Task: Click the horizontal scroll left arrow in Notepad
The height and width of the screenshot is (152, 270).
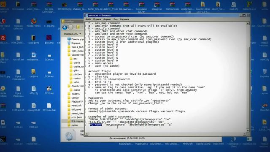Action: click(86, 134)
